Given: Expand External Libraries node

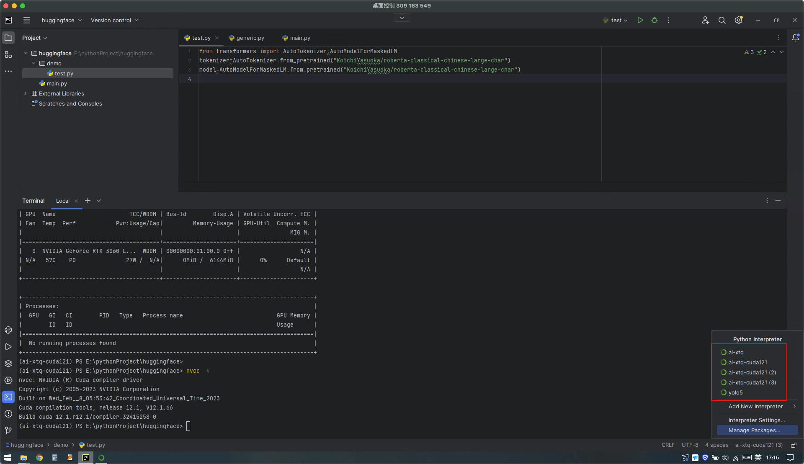Looking at the screenshot, I should (26, 93).
